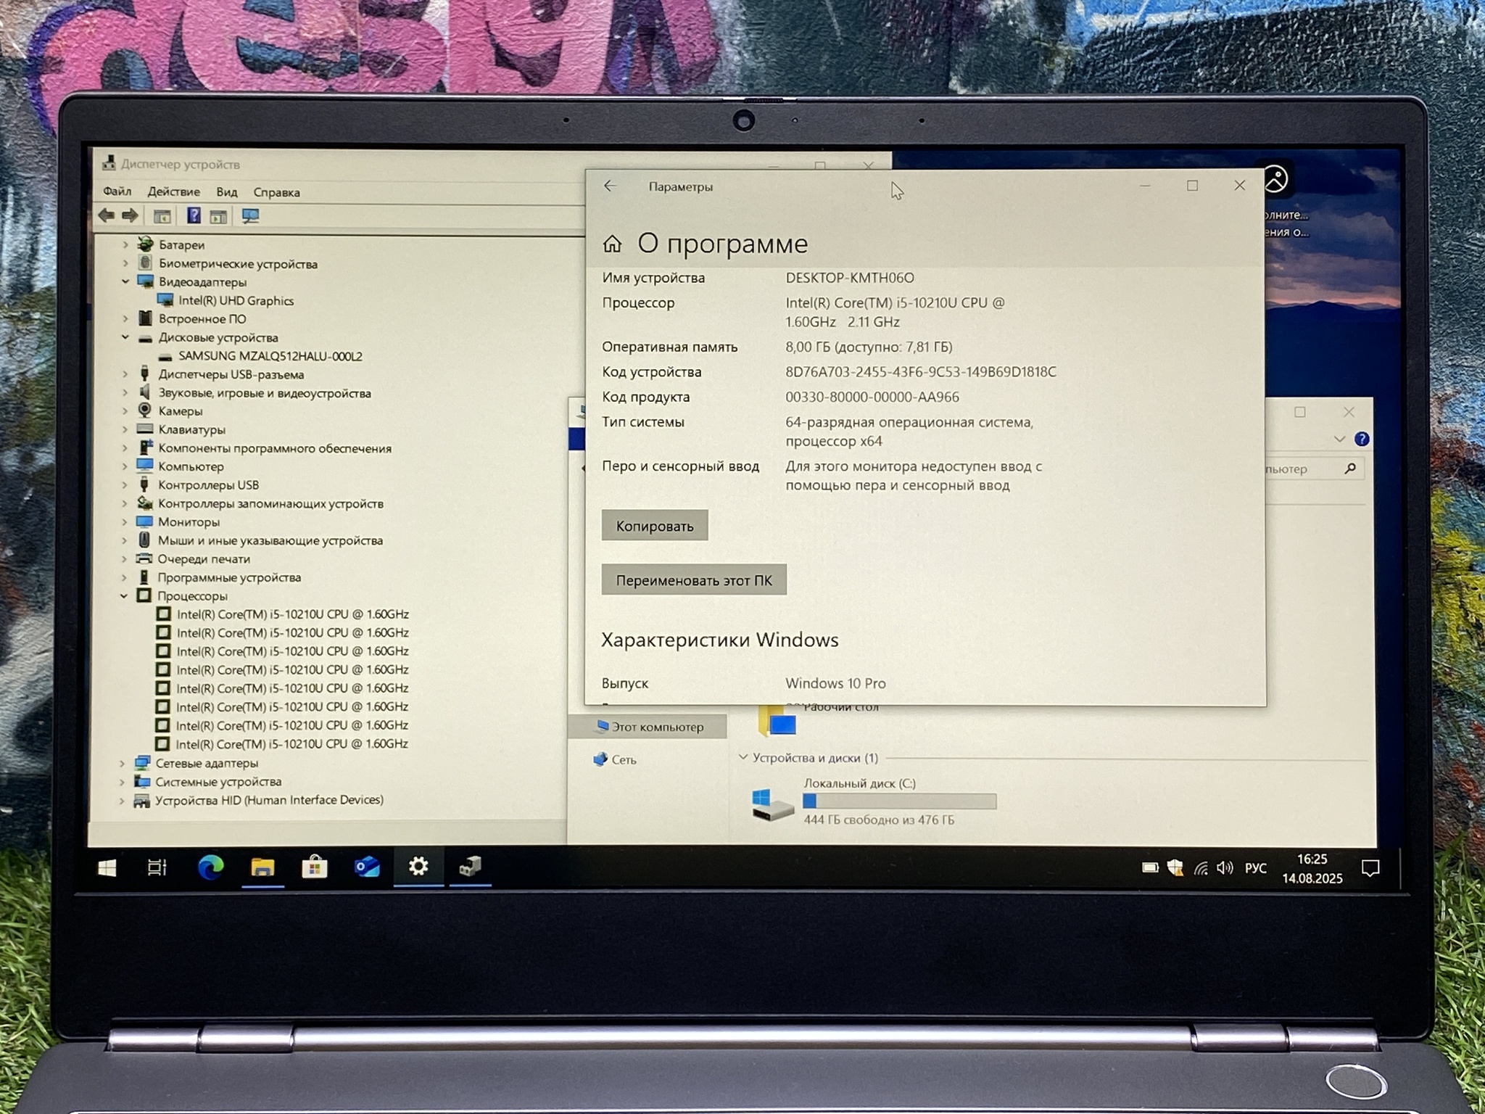The height and width of the screenshot is (1114, 1485).
Task: Click the back arrow in Device Manager toolbar
Action: (x=107, y=215)
